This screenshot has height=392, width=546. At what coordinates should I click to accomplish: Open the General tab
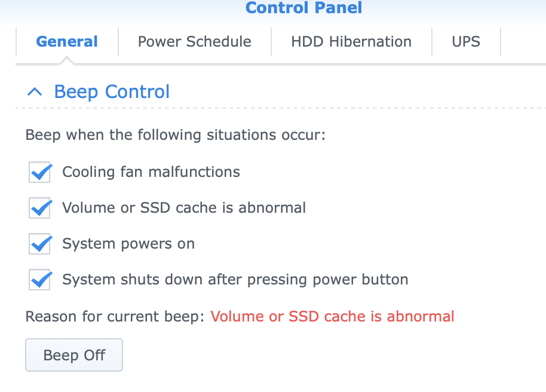(67, 42)
